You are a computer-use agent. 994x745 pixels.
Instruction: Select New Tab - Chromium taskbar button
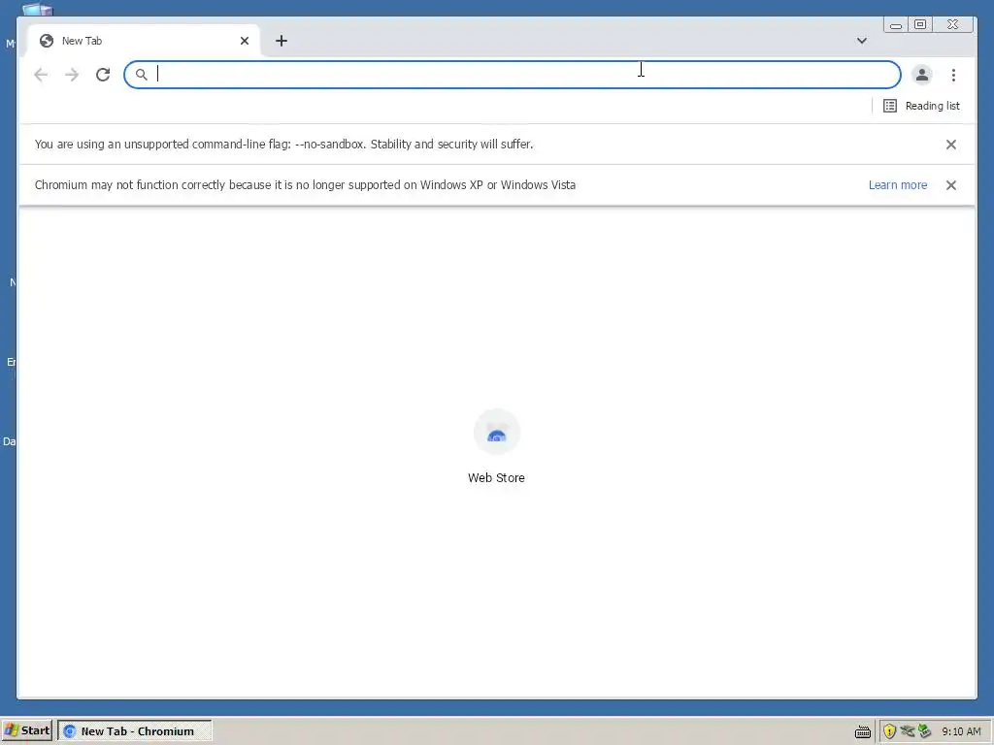(x=135, y=731)
